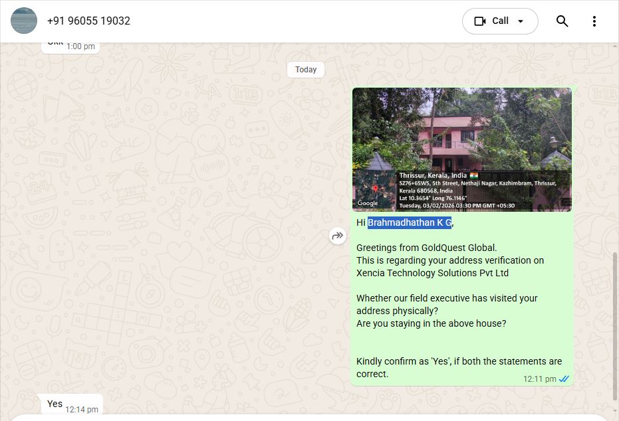Click the 'Okk' message at 1:00 pm
This screenshot has width=619, height=421.
56,43
